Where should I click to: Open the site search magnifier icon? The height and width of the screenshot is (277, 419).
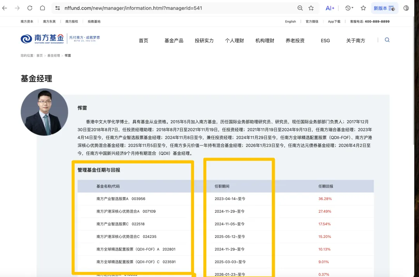point(387,40)
